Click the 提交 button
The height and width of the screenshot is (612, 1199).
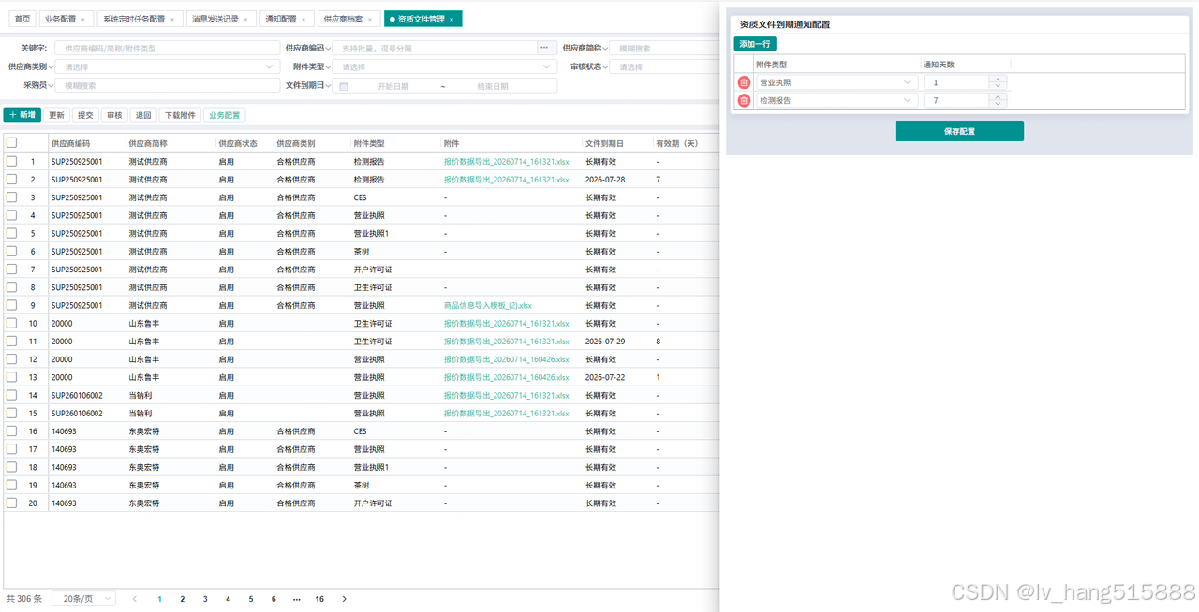point(85,115)
